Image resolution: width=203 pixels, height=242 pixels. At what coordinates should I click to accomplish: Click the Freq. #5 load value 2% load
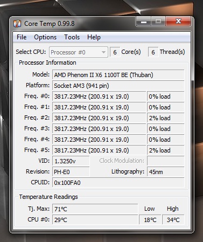pyautogui.click(x=165, y=150)
